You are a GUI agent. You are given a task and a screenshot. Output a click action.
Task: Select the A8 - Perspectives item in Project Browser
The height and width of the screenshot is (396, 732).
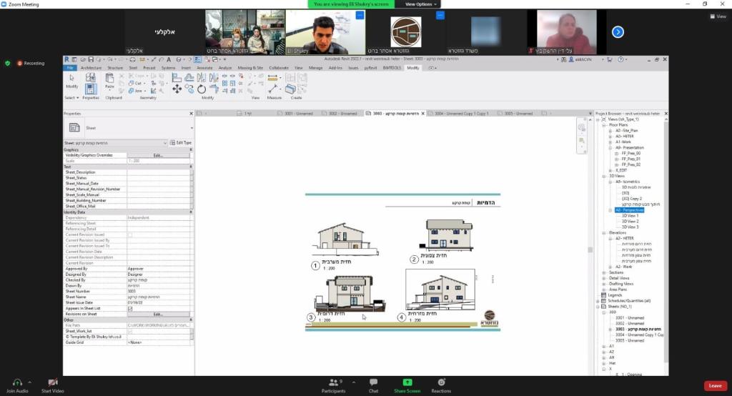(x=629, y=210)
